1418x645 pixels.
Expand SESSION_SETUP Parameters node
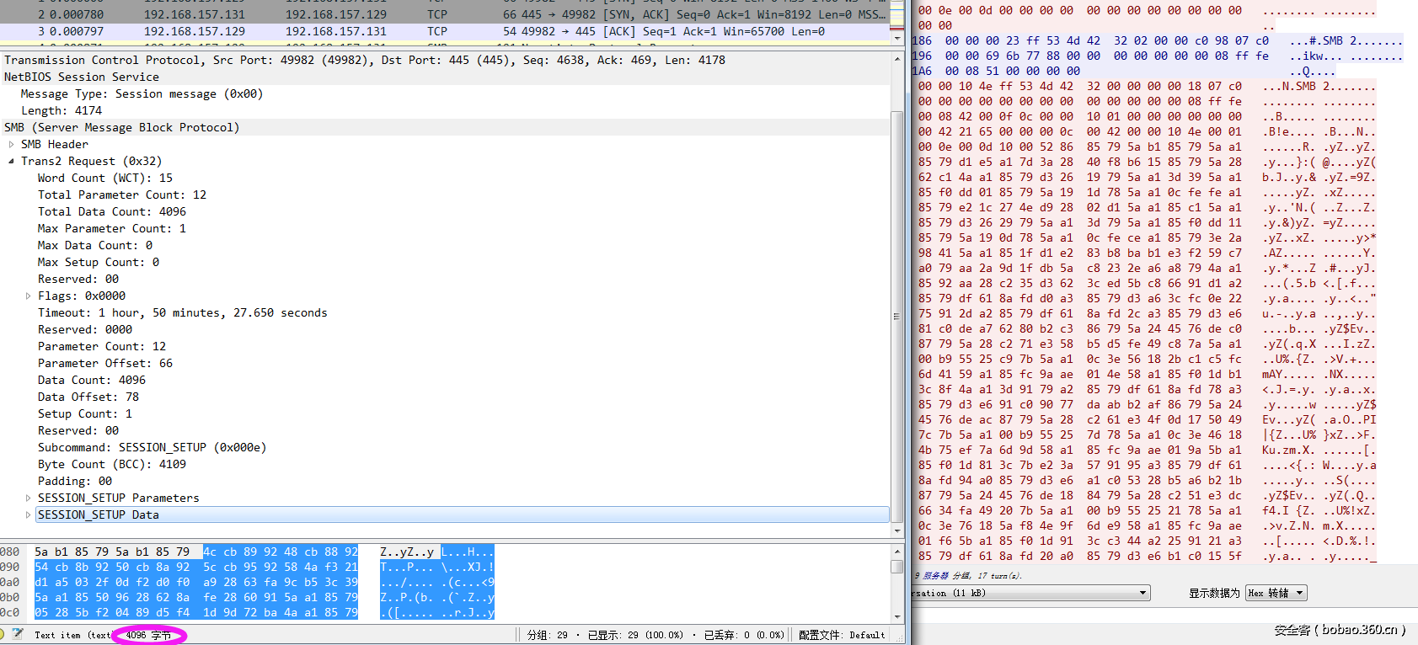coord(28,498)
